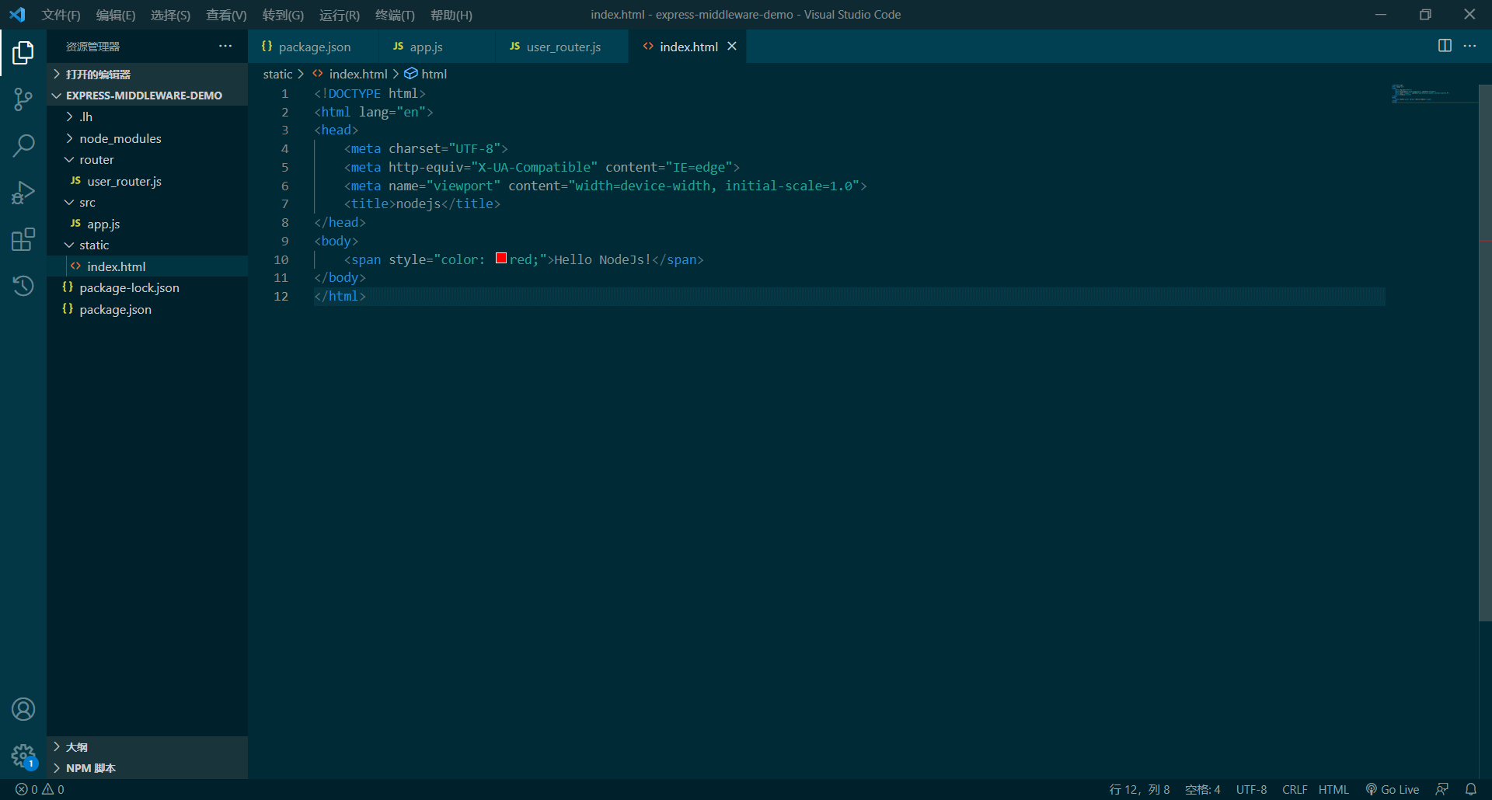Click the minimap code preview
The width and height of the screenshot is (1492, 800).
pos(1421,93)
